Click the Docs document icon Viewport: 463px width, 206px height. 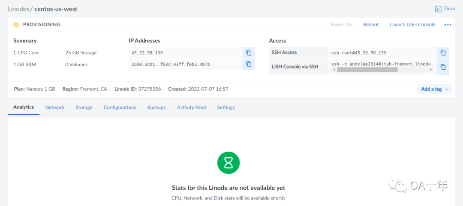click(x=438, y=9)
